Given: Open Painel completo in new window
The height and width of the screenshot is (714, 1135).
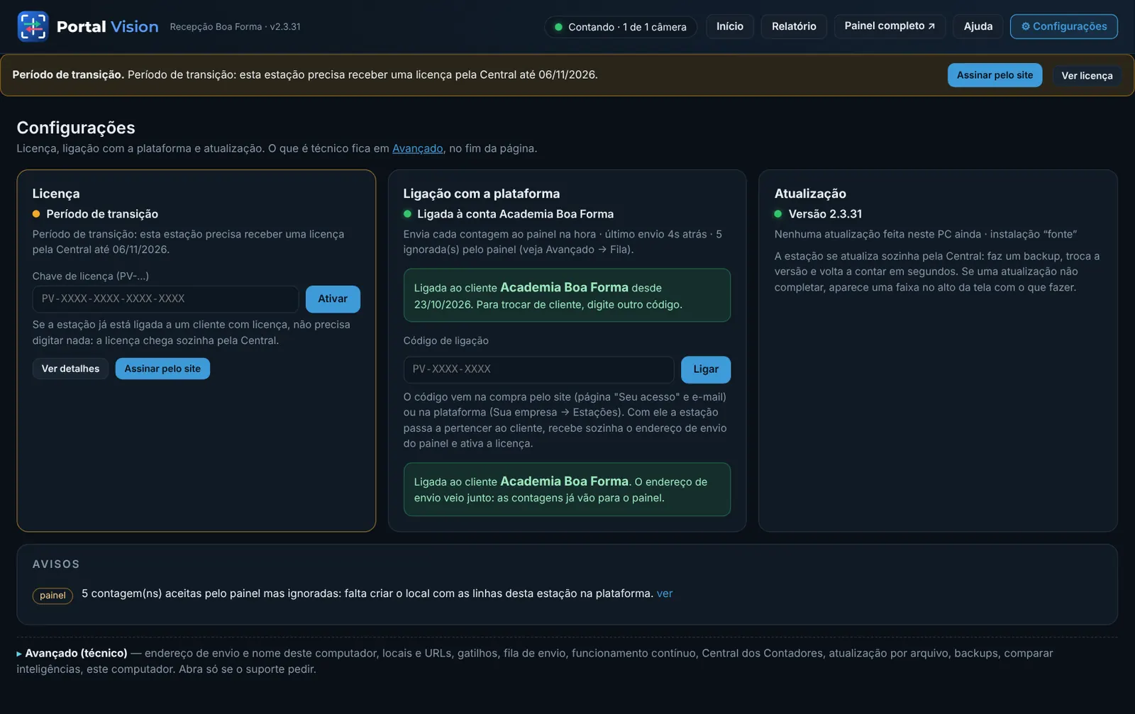Looking at the screenshot, I should click(x=890, y=26).
